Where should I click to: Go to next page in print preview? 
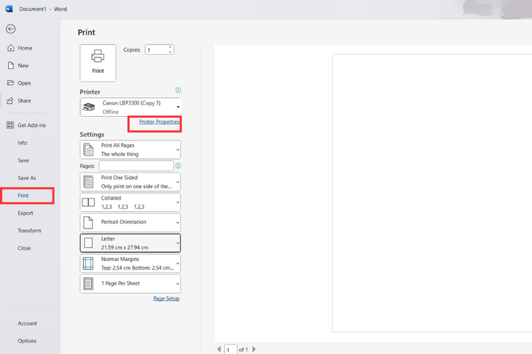click(x=254, y=349)
